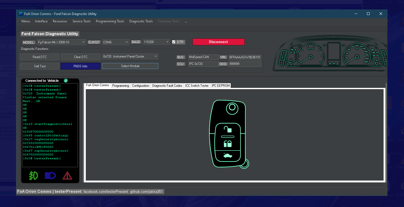Open the 115200 baud rate dropdown
404x207 pixels.
166,42
